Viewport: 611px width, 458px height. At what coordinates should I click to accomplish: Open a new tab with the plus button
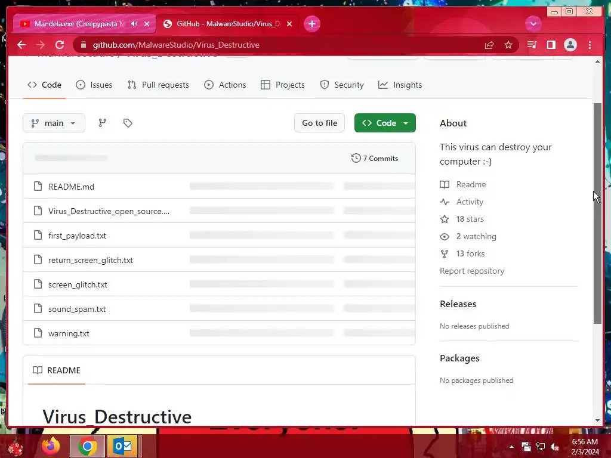pos(311,24)
